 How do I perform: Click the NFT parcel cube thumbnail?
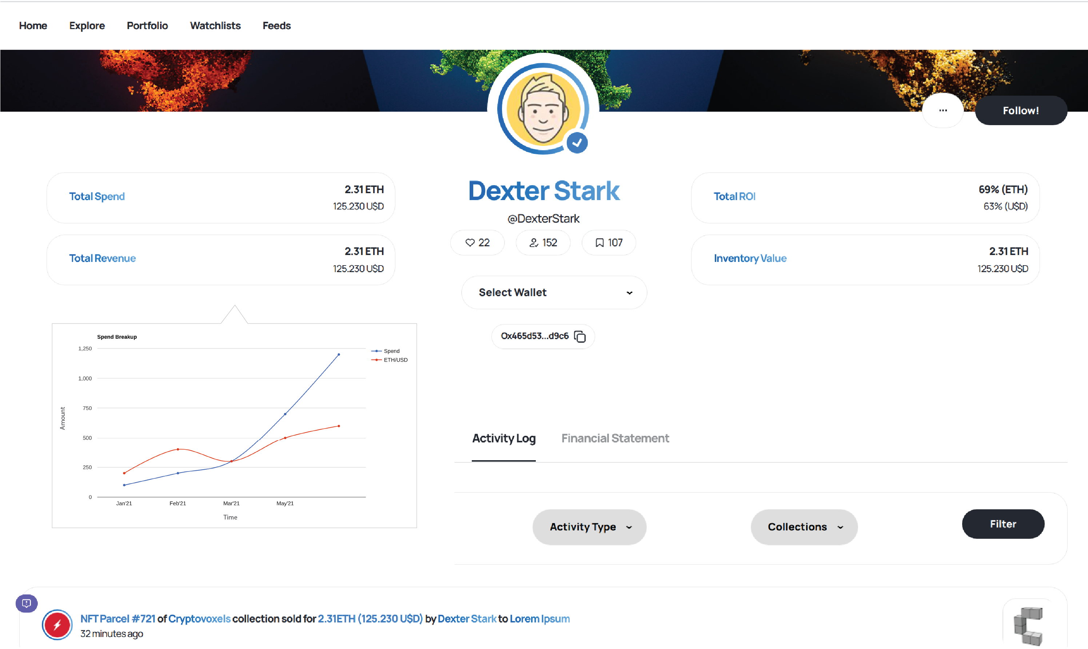pos(1028,626)
